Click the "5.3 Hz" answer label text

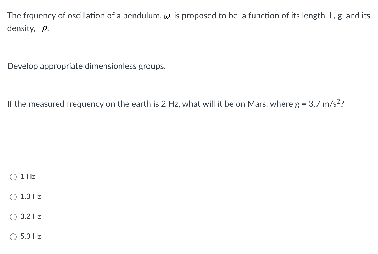31,236
